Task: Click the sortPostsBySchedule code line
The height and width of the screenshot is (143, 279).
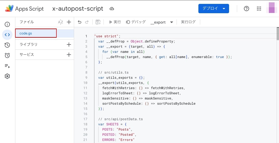Action: (149, 103)
